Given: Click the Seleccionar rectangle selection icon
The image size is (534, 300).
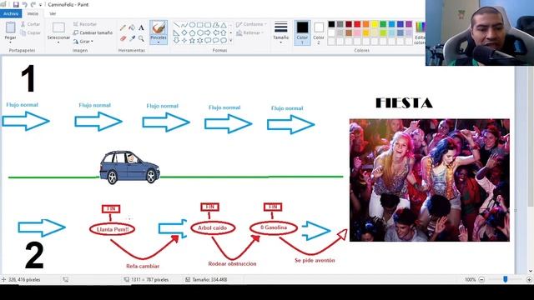Looking at the screenshot, I should point(58,27).
